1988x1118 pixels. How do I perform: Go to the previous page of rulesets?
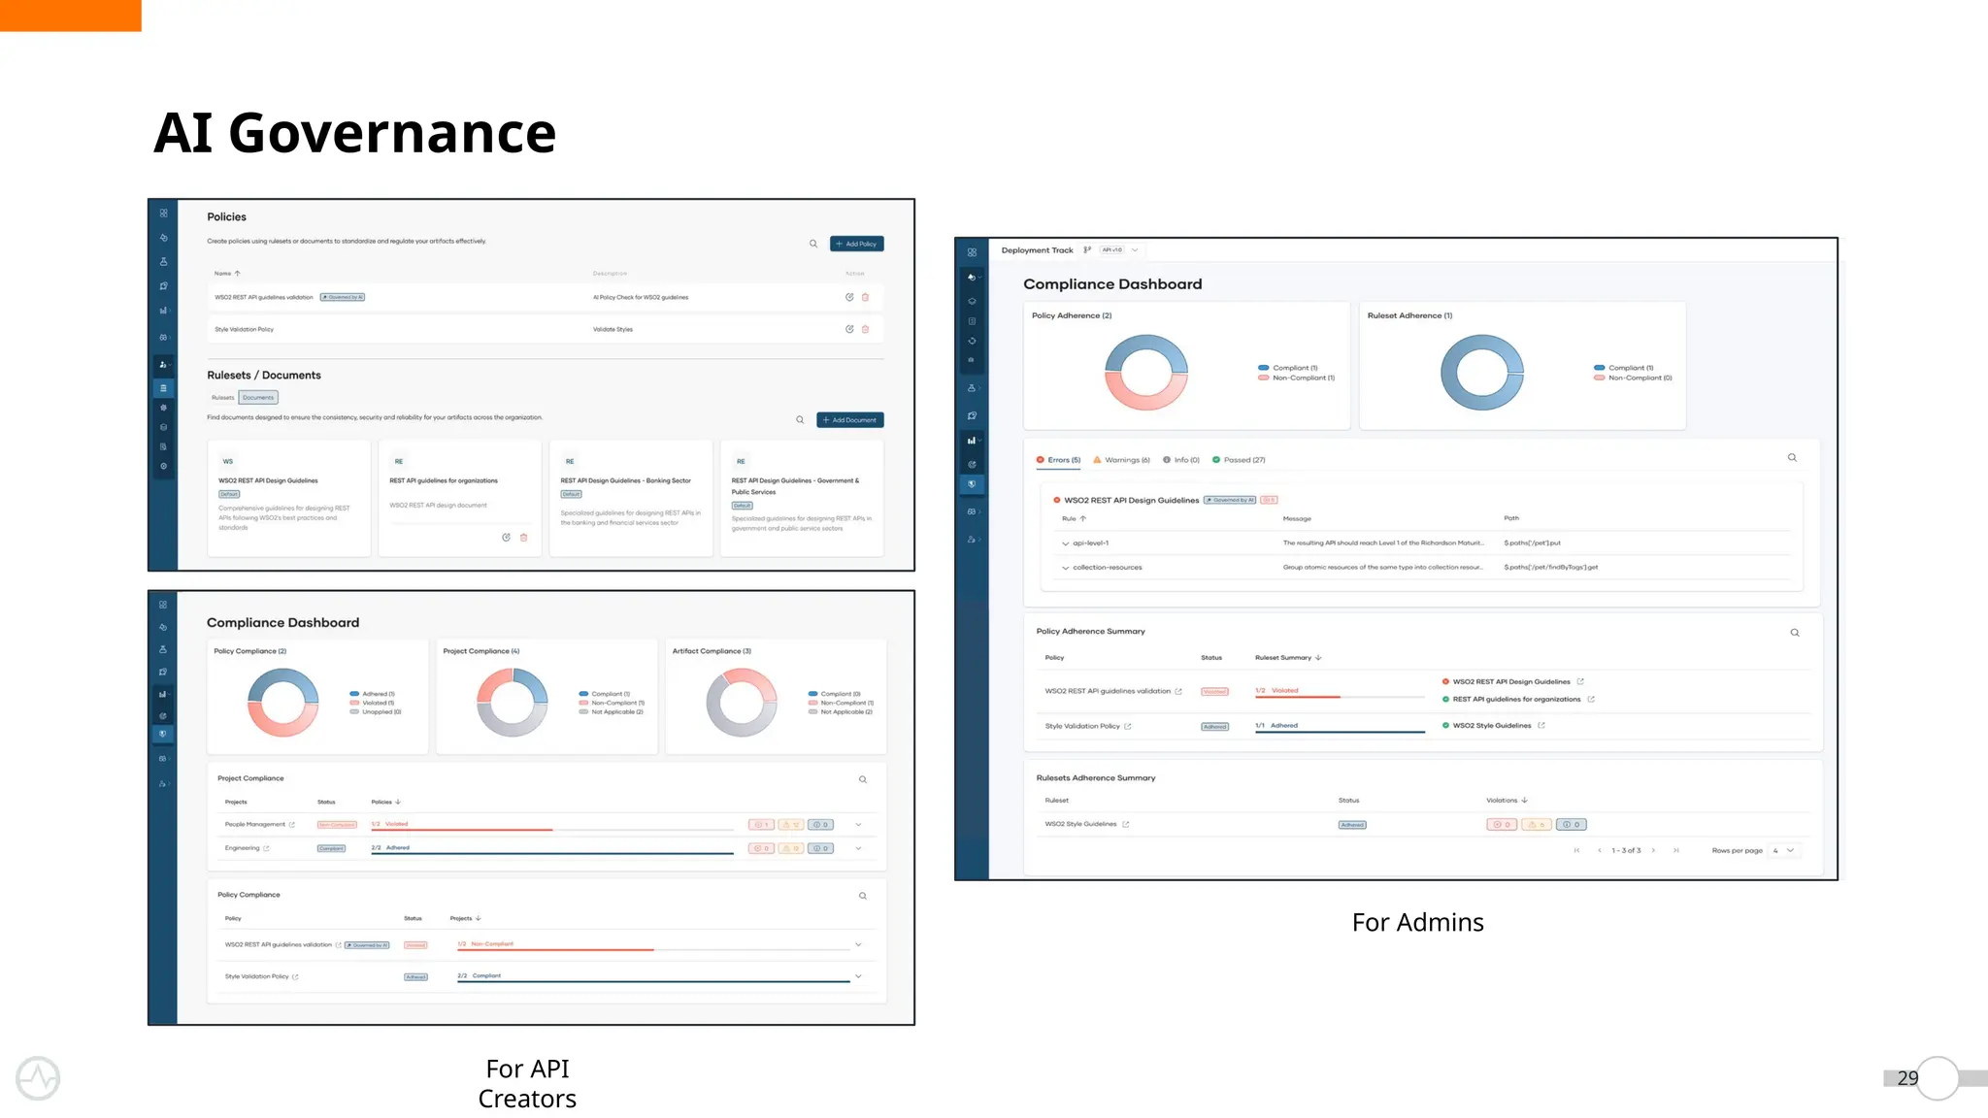pyautogui.click(x=1600, y=850)
